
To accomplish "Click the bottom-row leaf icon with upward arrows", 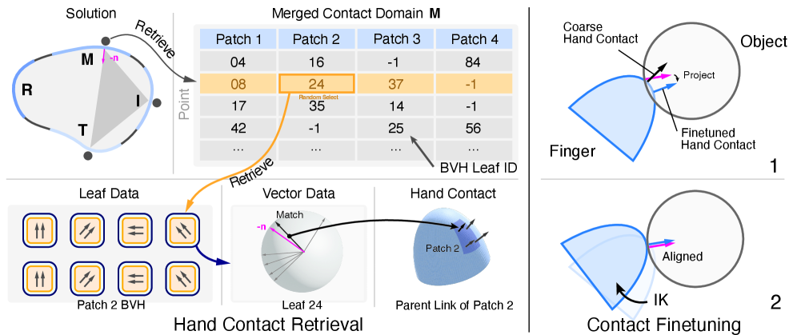I will (x=38, y=280).
